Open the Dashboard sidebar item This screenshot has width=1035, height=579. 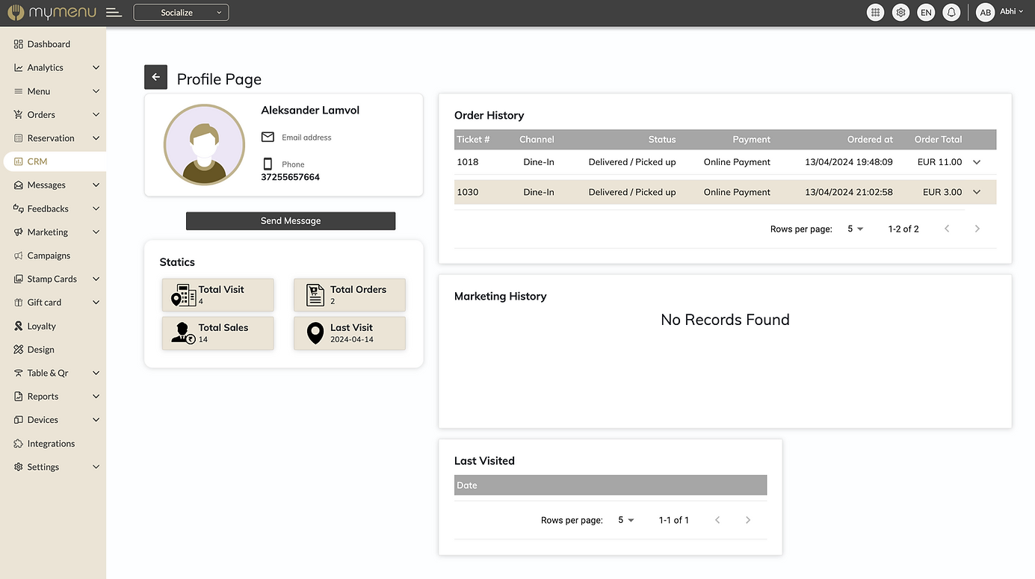49,44
